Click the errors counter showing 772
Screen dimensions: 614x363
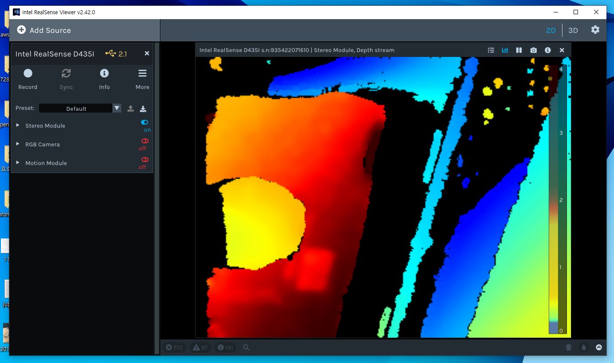tap(174, 347)
